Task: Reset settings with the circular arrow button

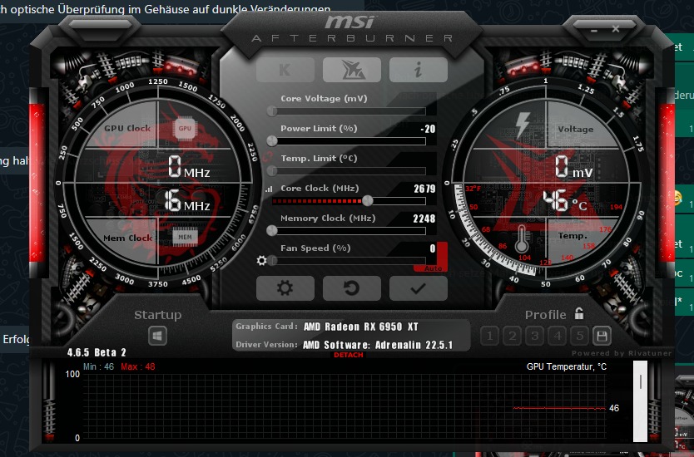Action: [x=352, y=288]
